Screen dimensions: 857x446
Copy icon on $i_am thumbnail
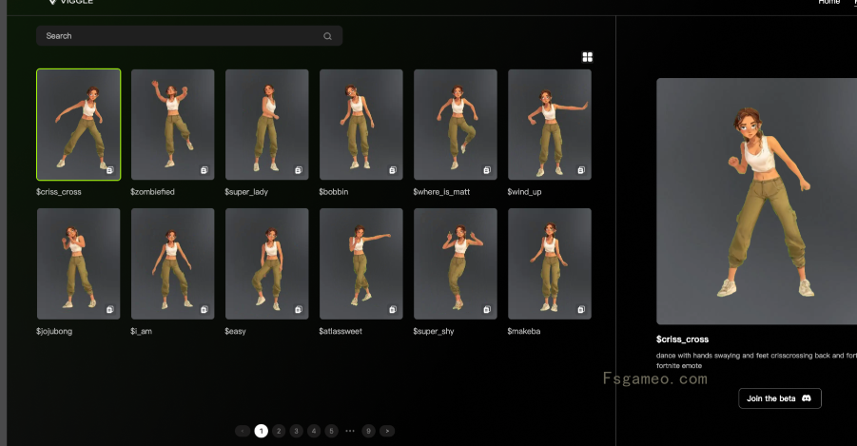204,309
